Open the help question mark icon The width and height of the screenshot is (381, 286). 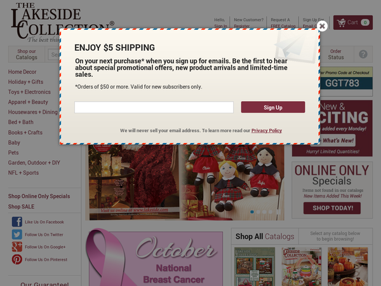[363, 54]
